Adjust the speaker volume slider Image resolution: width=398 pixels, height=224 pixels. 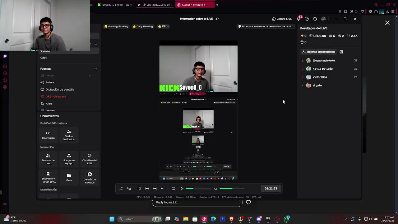[198, 189]
